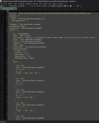Click the "VicHand2Hand" id value
99x123 pixels.
[23, 34]
